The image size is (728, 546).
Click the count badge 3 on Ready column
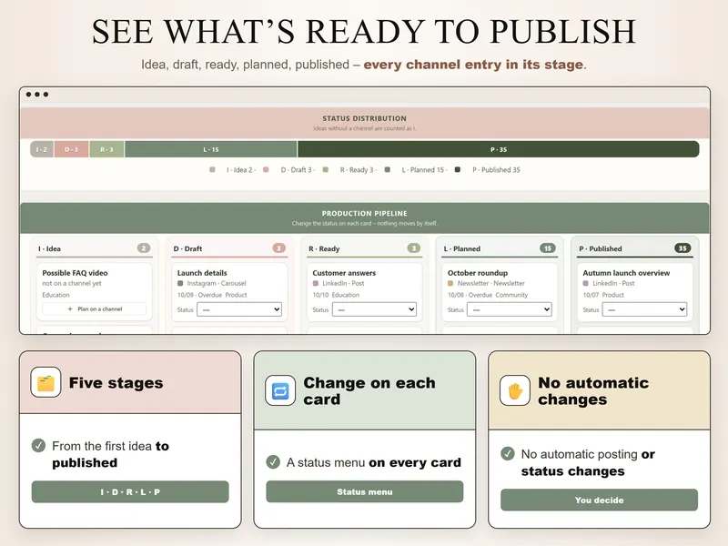point(414,248)
